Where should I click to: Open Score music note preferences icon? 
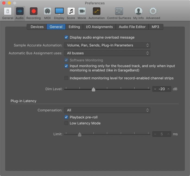71,11
